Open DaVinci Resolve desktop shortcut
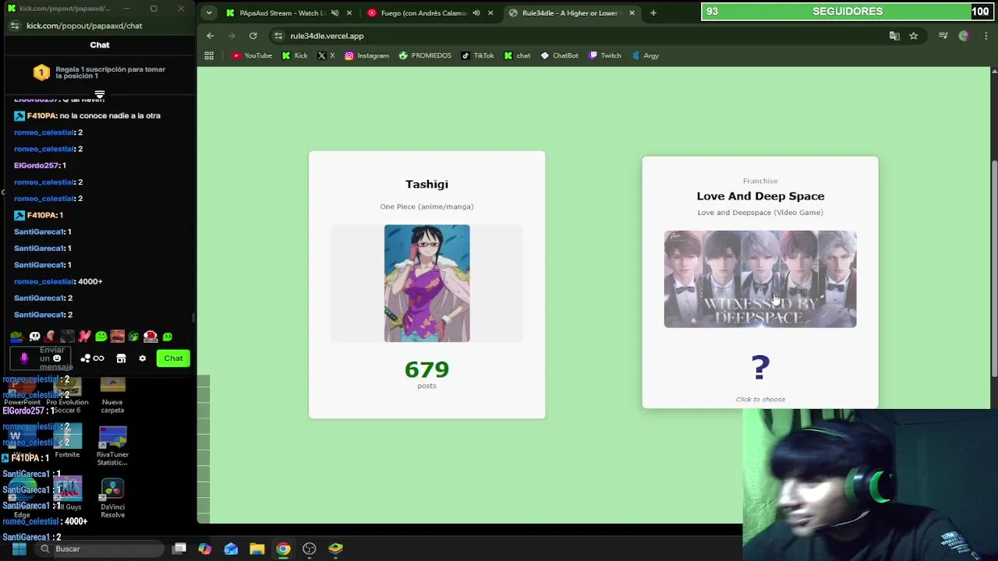 [x=112, y=499]
